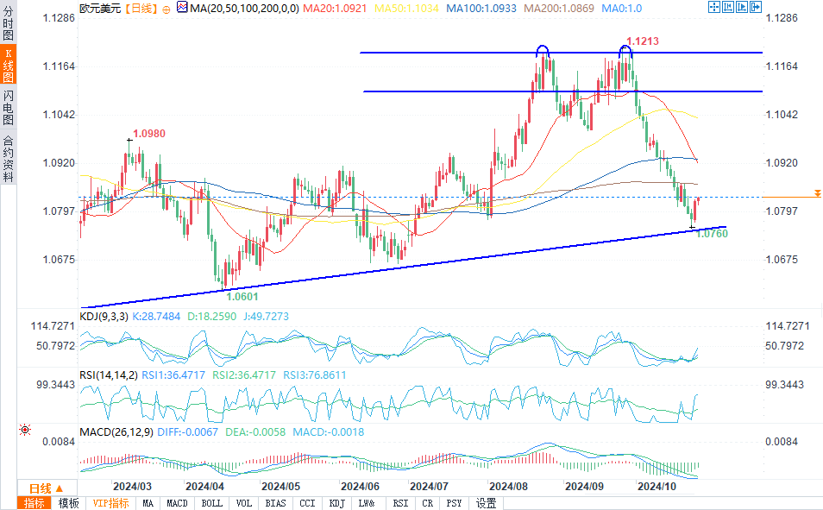Select the LW& indicator button
The width and height of the screenshot is (823, 510).
coord(367,503)
